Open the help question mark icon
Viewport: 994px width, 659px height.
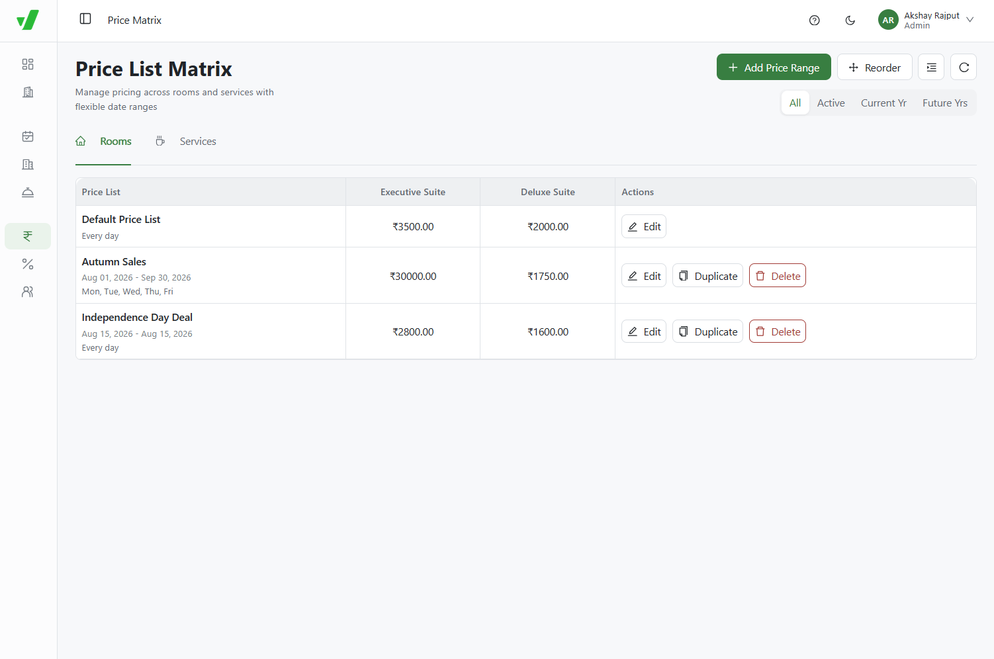click(815, 21)
